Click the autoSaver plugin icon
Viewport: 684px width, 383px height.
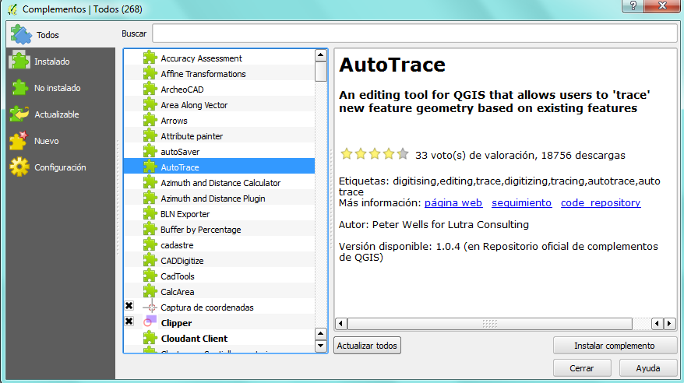(x=150, y=152)
